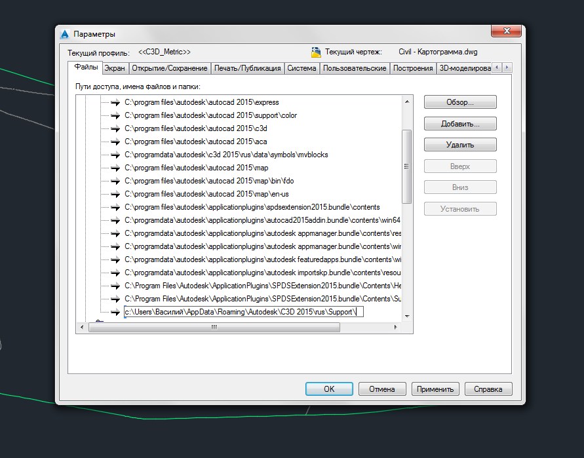
Task: Close the Параметры dialog
Action: click(x=506, y=31)
